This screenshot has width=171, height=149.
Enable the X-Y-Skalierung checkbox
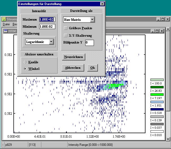[66, 35]
